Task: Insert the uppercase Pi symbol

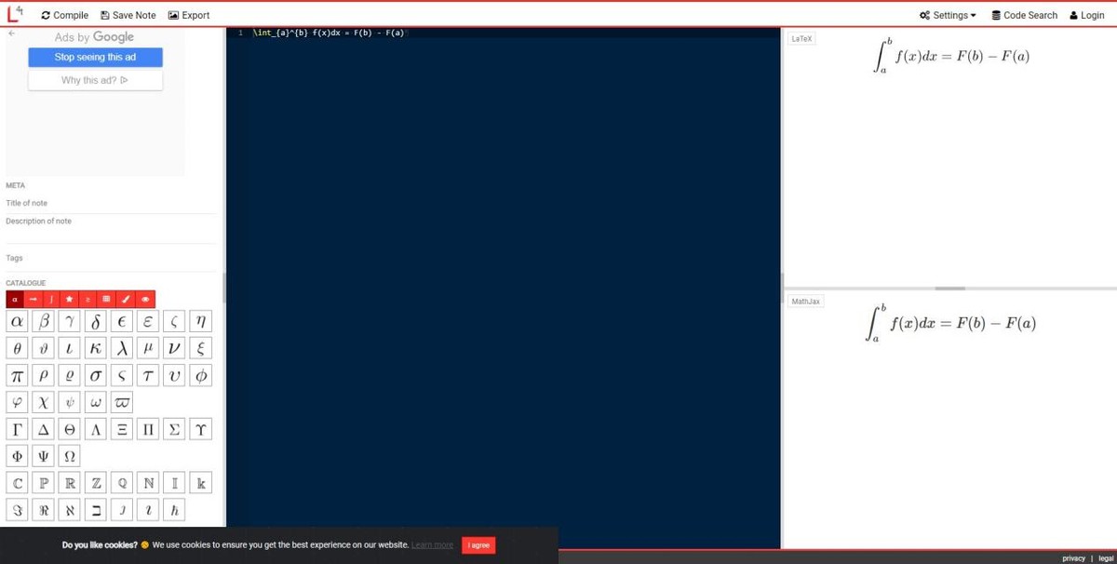Action: 148,430
